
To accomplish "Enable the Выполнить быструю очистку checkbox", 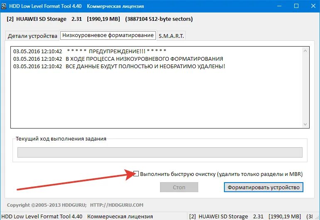I will [x=136, y=174].
